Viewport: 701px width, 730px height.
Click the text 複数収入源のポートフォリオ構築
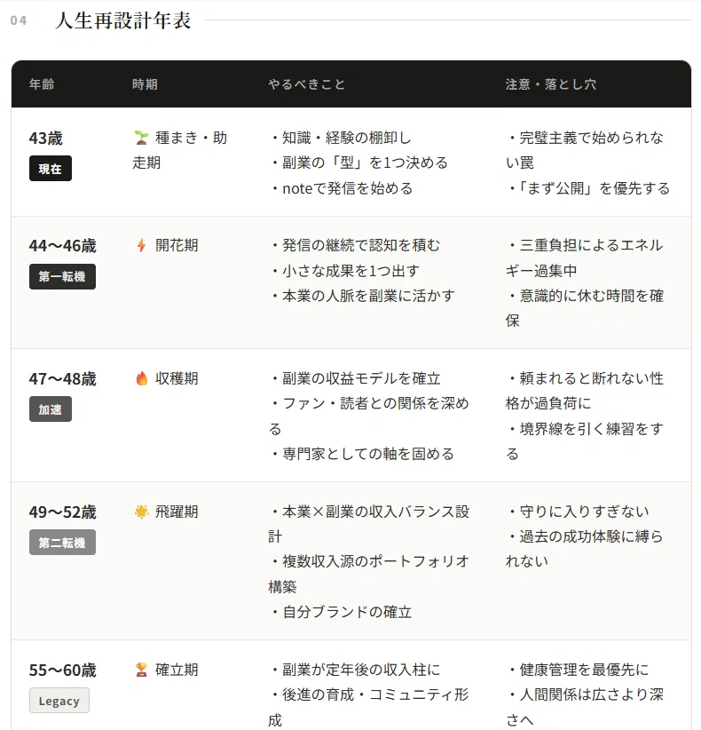[369, 574]
